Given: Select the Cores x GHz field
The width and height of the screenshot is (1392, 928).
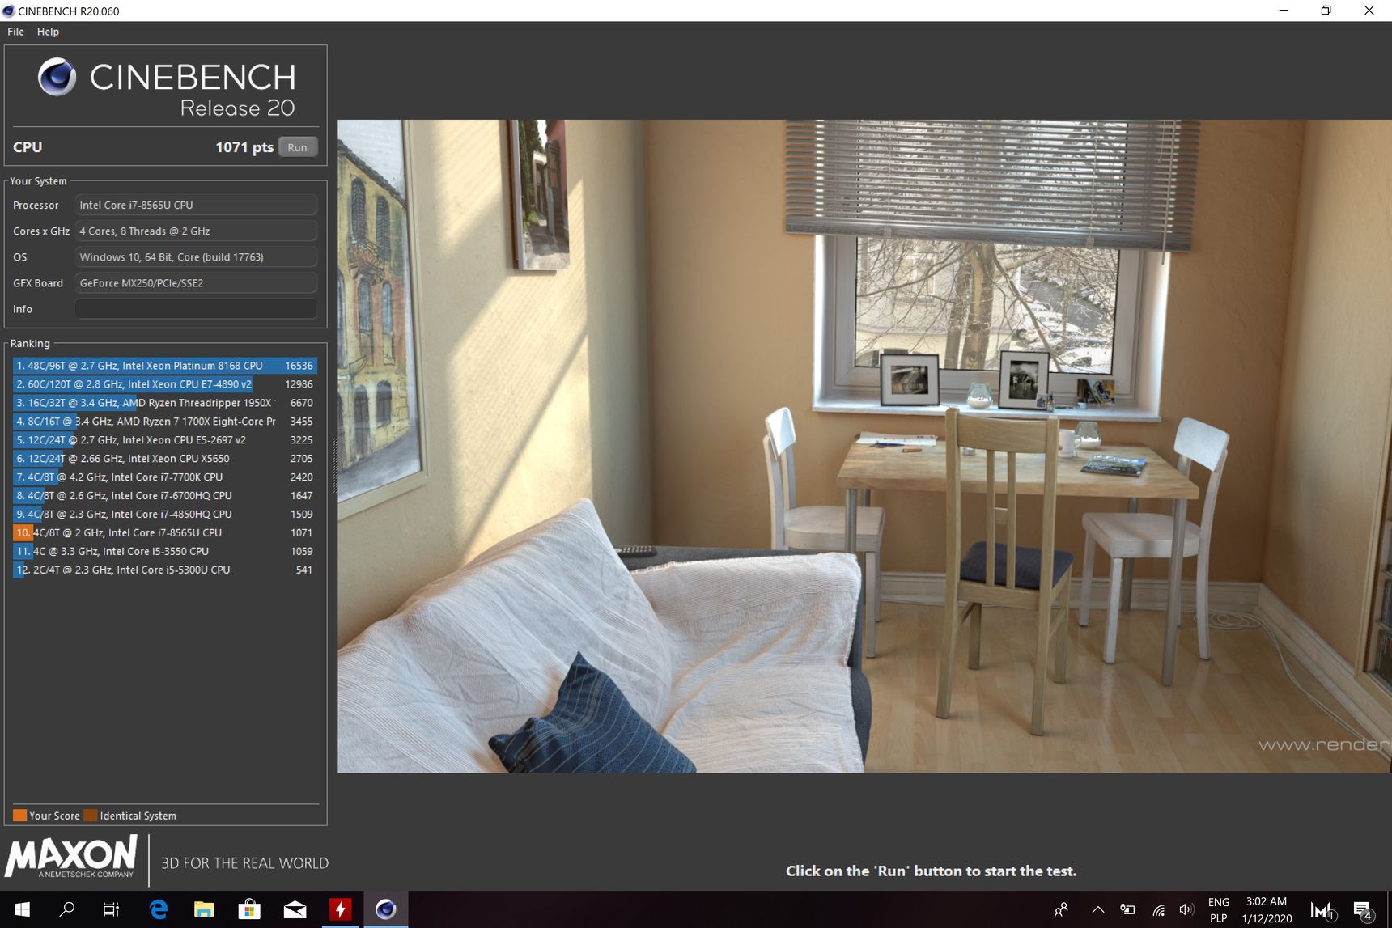Looking at the screenshot, I should click(x=196, y=231).
